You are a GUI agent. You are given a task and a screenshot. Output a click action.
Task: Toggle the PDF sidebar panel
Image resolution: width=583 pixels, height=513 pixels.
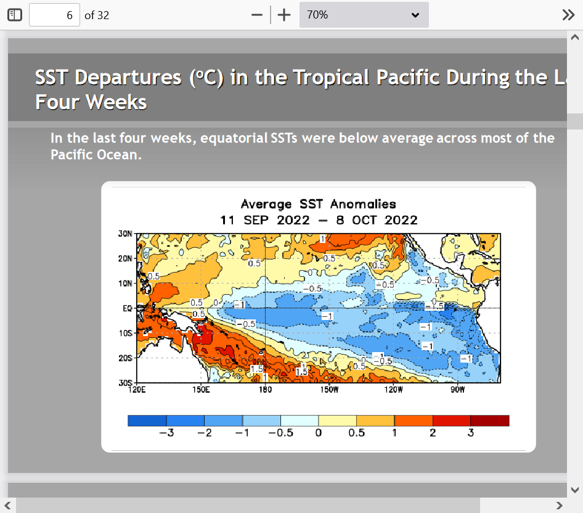(x=15, y=15)
